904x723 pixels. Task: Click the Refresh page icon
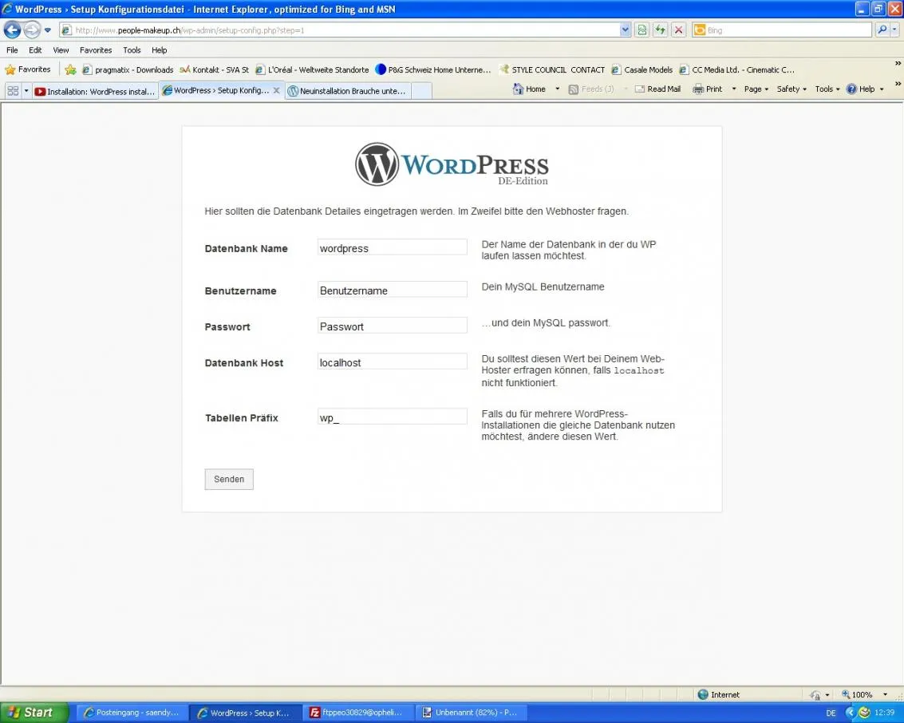pos(661,30)
